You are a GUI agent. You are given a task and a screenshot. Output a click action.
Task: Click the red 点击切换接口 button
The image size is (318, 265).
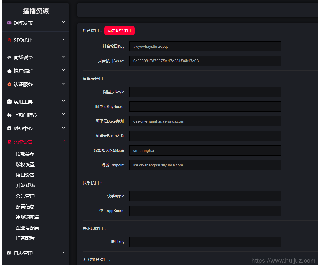pos(119,31)
